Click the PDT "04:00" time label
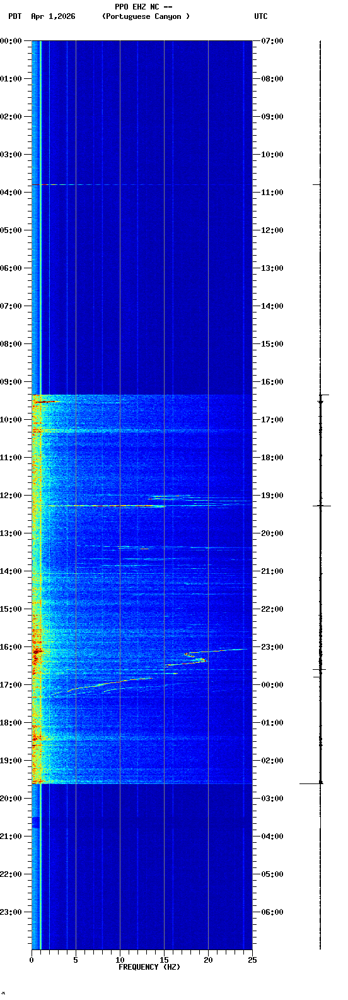Viewport: 348px width, 1000px height. pyautogui.click(x=11, y=193)
